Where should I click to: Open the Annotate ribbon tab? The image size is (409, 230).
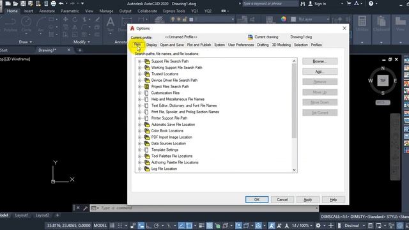tap(47, 11)
